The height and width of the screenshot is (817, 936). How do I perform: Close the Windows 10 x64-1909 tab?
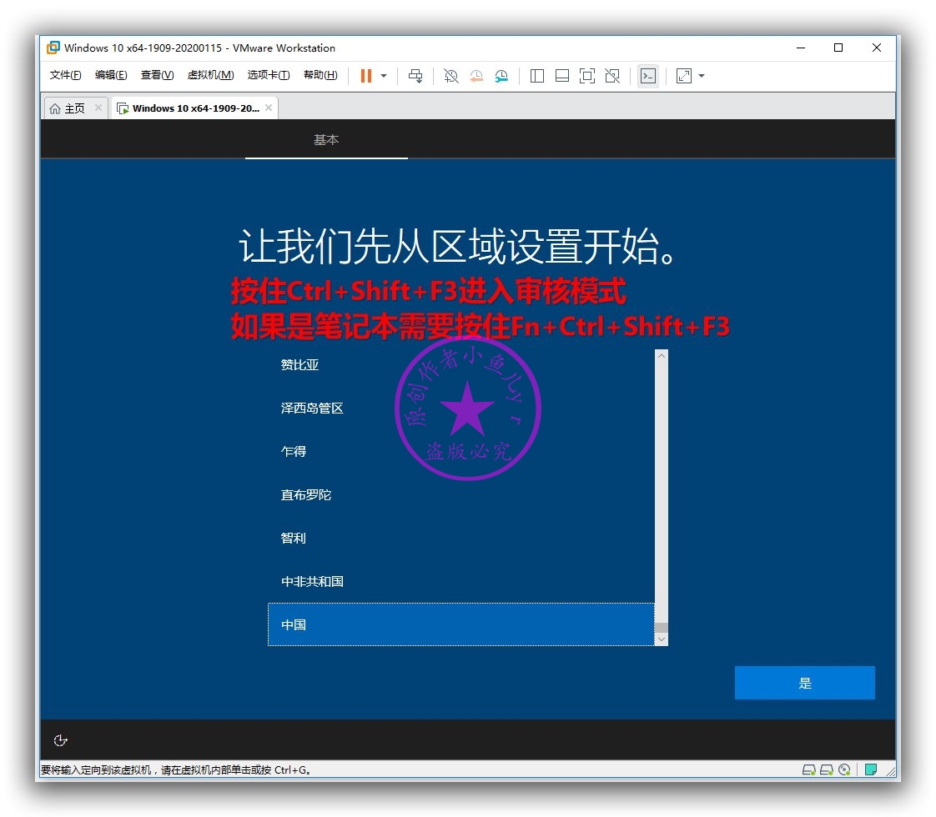pyautogui.click(x=269, y=108)
